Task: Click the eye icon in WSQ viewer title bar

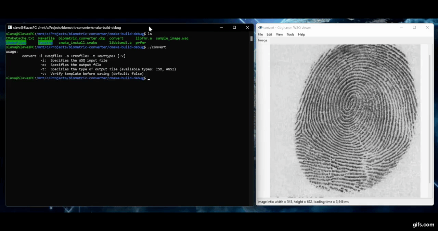Action: [260, 27]
